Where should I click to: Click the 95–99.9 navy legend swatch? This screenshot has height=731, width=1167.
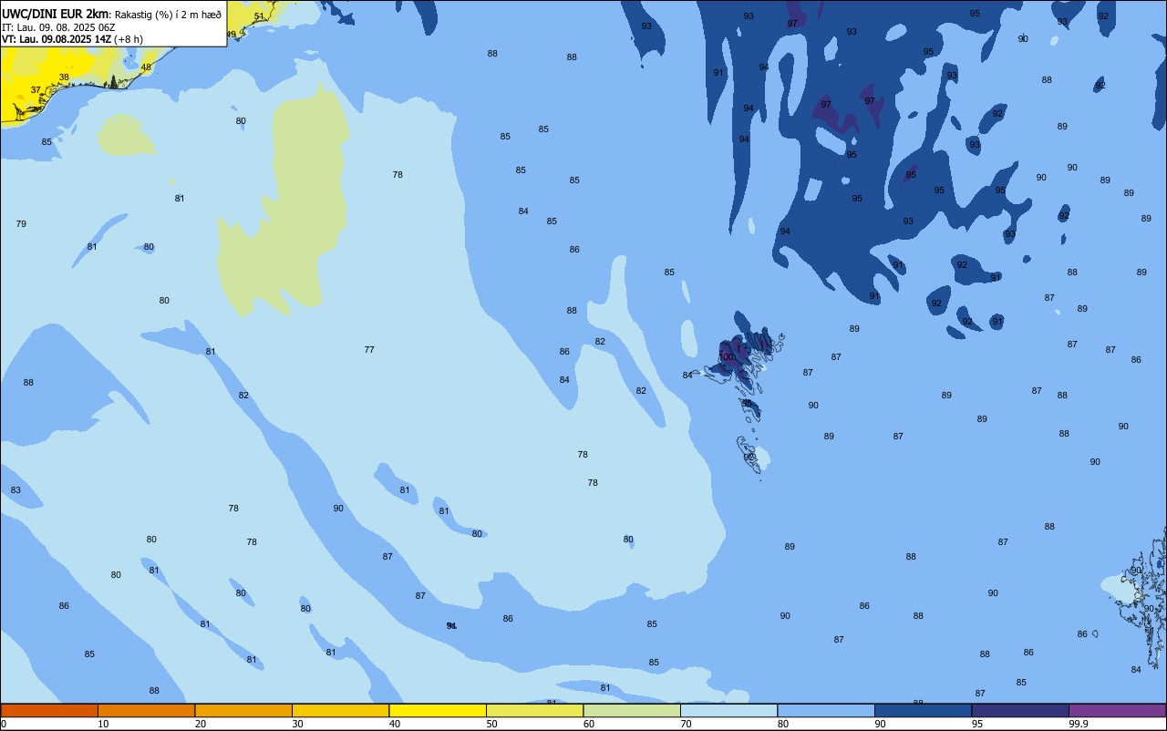1020,710
